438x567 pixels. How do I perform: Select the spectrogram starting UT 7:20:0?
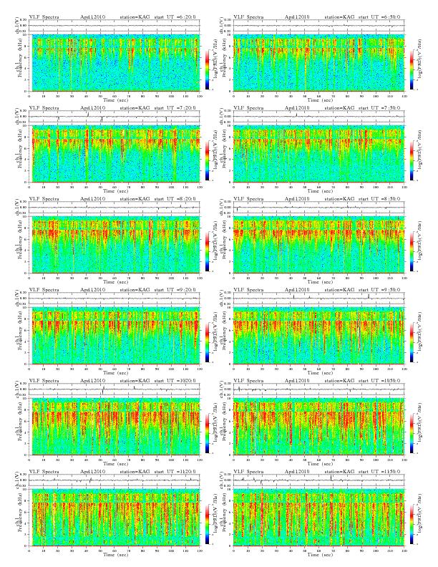pyautogui.click(x=115, y=154)
